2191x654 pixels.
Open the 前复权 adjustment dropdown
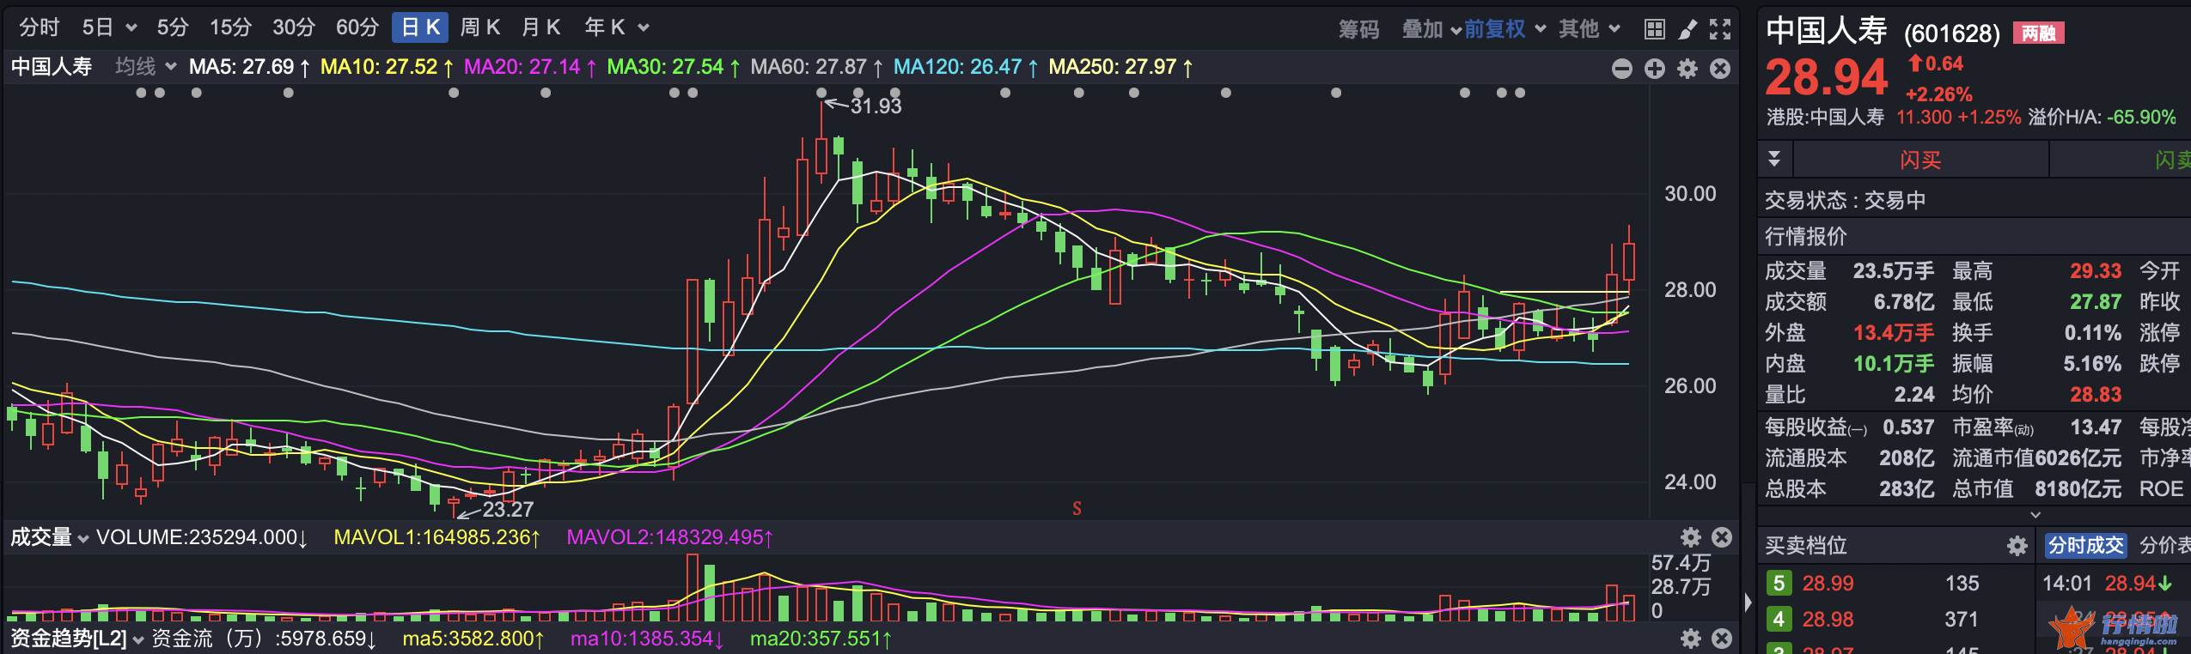click(x=1504, y=29)
